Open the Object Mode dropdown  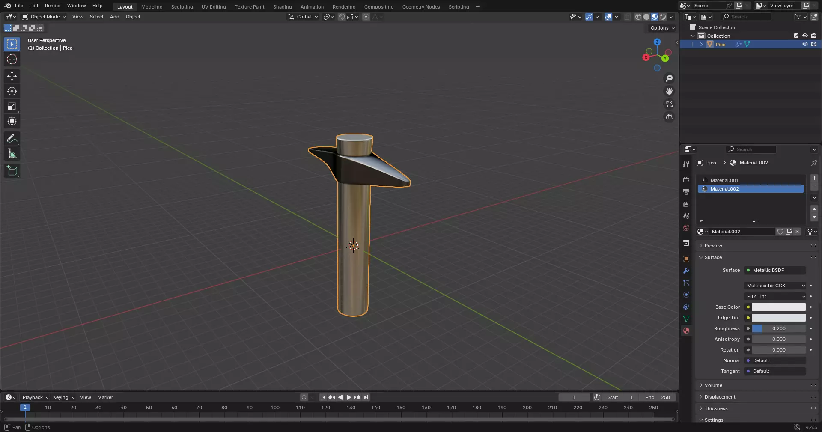coord(44,17)
